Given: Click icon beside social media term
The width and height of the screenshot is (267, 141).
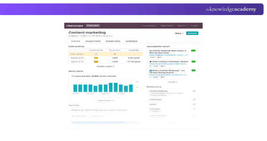Looking at the screenshot, I should pos(194,100).
